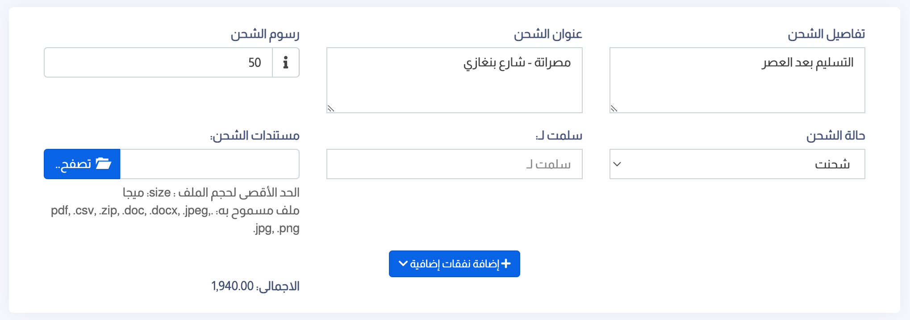Click the folder icon on the تصفح button
The height and width of the screenshot is (320, 910).
[104, 164]
